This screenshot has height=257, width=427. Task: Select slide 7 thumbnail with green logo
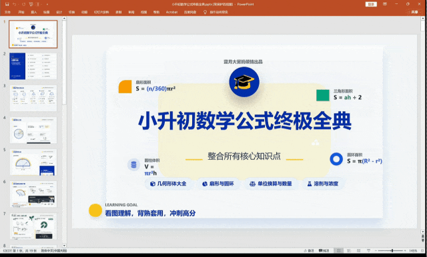click(33, 226)
